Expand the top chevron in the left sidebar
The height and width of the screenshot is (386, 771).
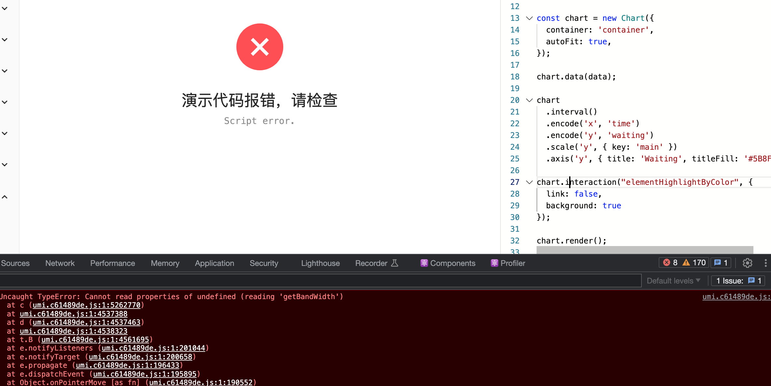[4, 8]
